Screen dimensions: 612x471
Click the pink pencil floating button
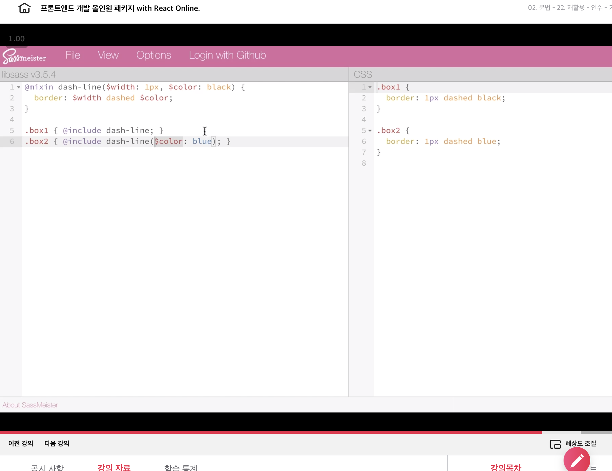coord(576,460)
